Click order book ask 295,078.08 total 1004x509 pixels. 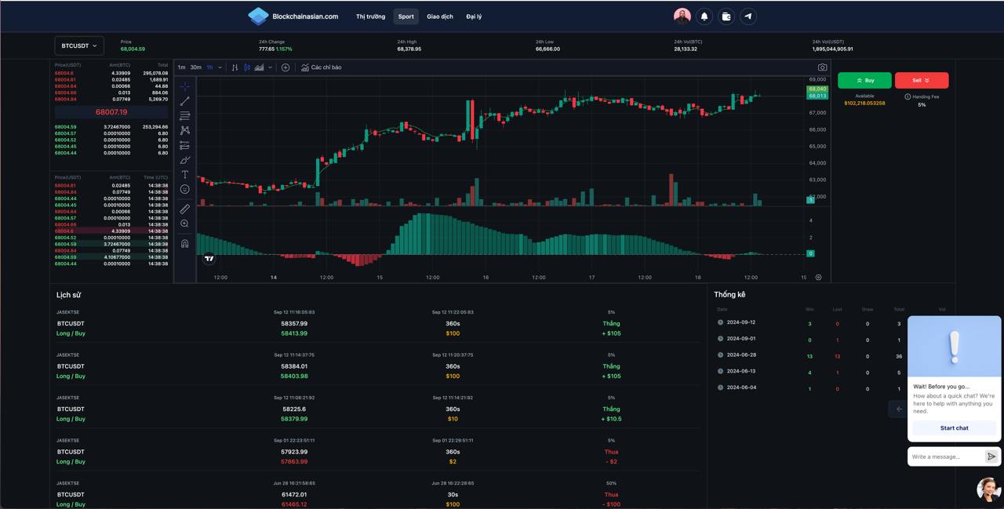155,73
